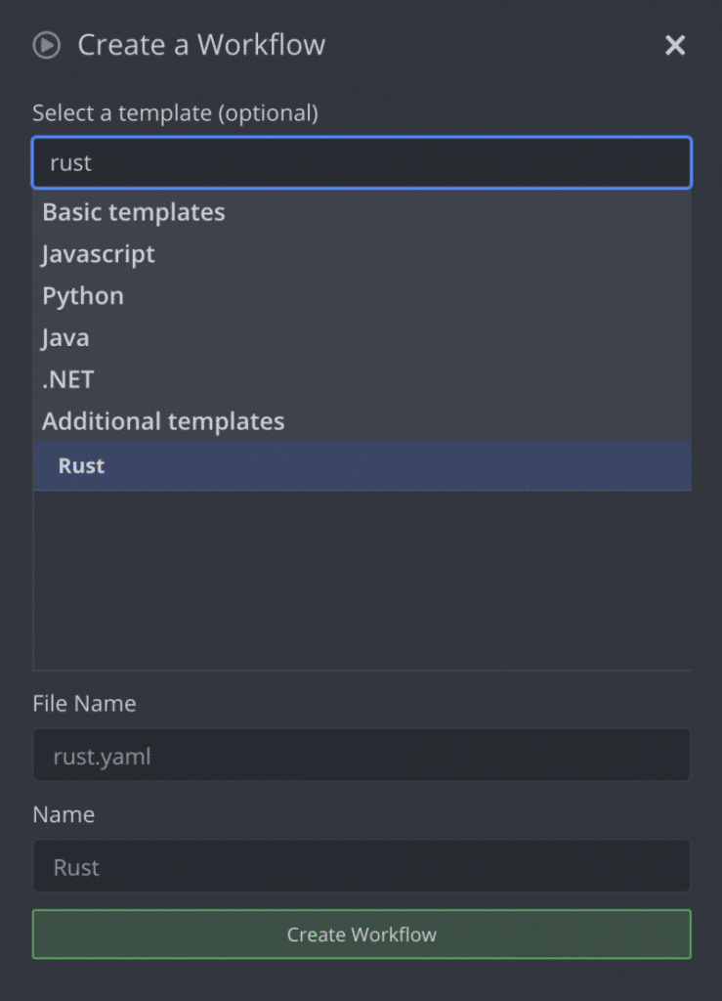Click the workflow play icon in header

tap(47, 45)
